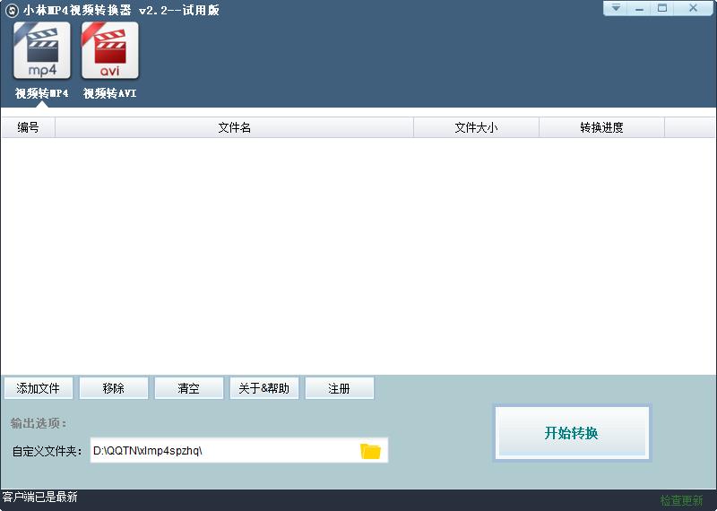The image size is (717, 511).
Task: Start conversion with 开始转换 button
Action: coord(571,433)
